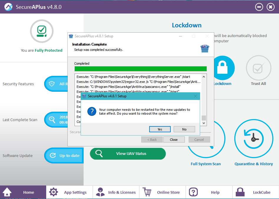This screenshot has width=279, height=199.
Task: Close the SecureAPlus main window
Action: (270, 7)
